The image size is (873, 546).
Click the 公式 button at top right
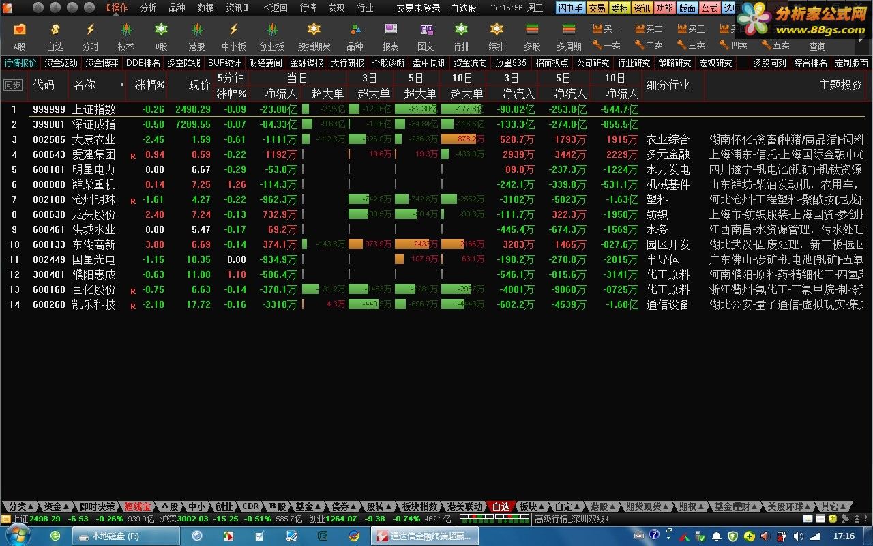(709, 8)
